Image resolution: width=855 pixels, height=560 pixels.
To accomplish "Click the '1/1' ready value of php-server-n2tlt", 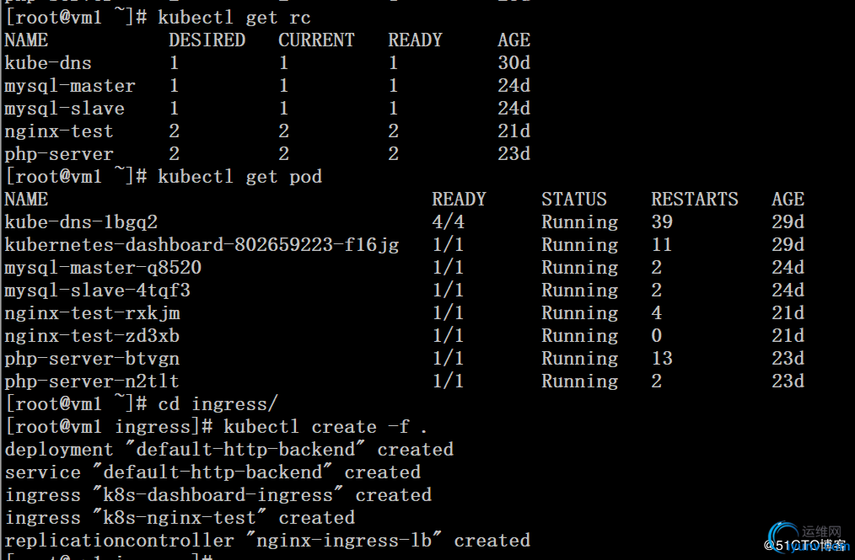I will coord(449,381).
